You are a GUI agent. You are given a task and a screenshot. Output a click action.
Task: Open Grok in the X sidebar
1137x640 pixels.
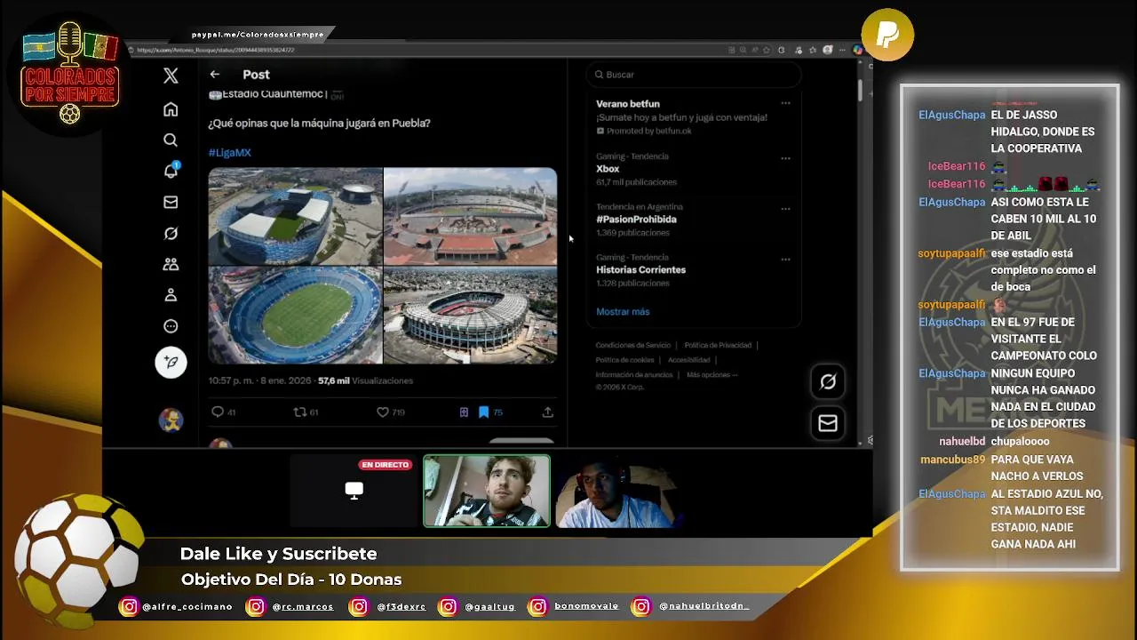171,233
